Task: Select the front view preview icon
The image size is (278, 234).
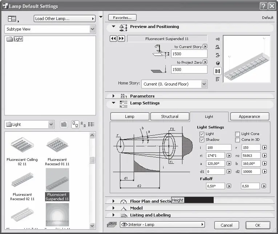Action: click(218, 55)
